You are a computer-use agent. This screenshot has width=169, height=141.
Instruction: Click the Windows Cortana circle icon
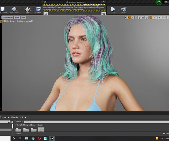tap(14, 138)
